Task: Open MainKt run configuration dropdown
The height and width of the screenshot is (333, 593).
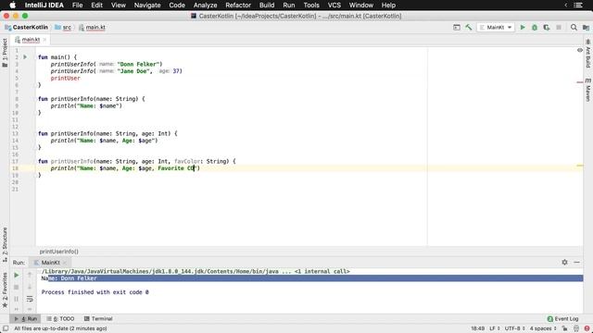Action: pos(496,27)
